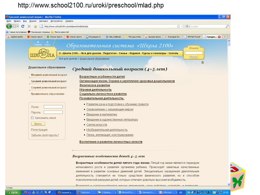260x195 pixels.
Task: Click the Stop loading X icon
Action: (29, 26)
